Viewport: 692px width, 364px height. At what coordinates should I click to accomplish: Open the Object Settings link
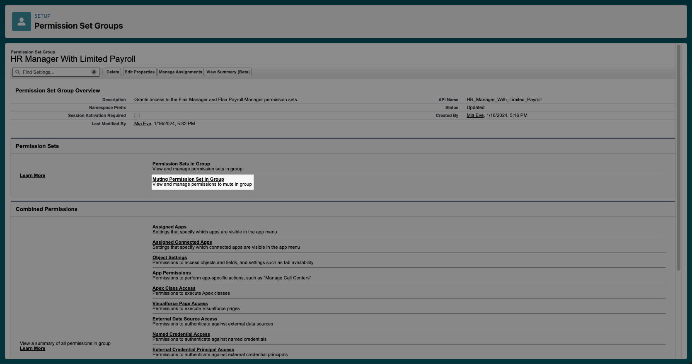[169, 257]
